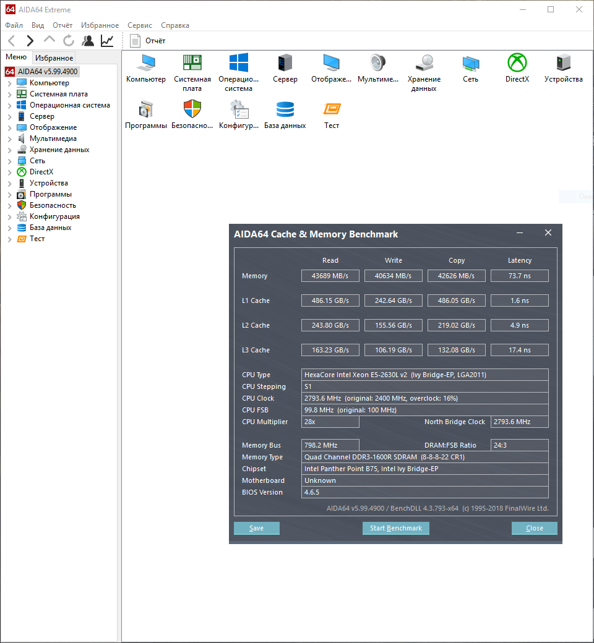Click the Start Benchmark button

[396, 528]
